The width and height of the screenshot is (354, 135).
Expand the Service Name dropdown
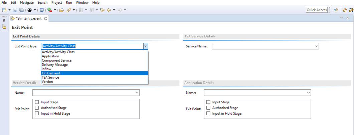(316, 46)
